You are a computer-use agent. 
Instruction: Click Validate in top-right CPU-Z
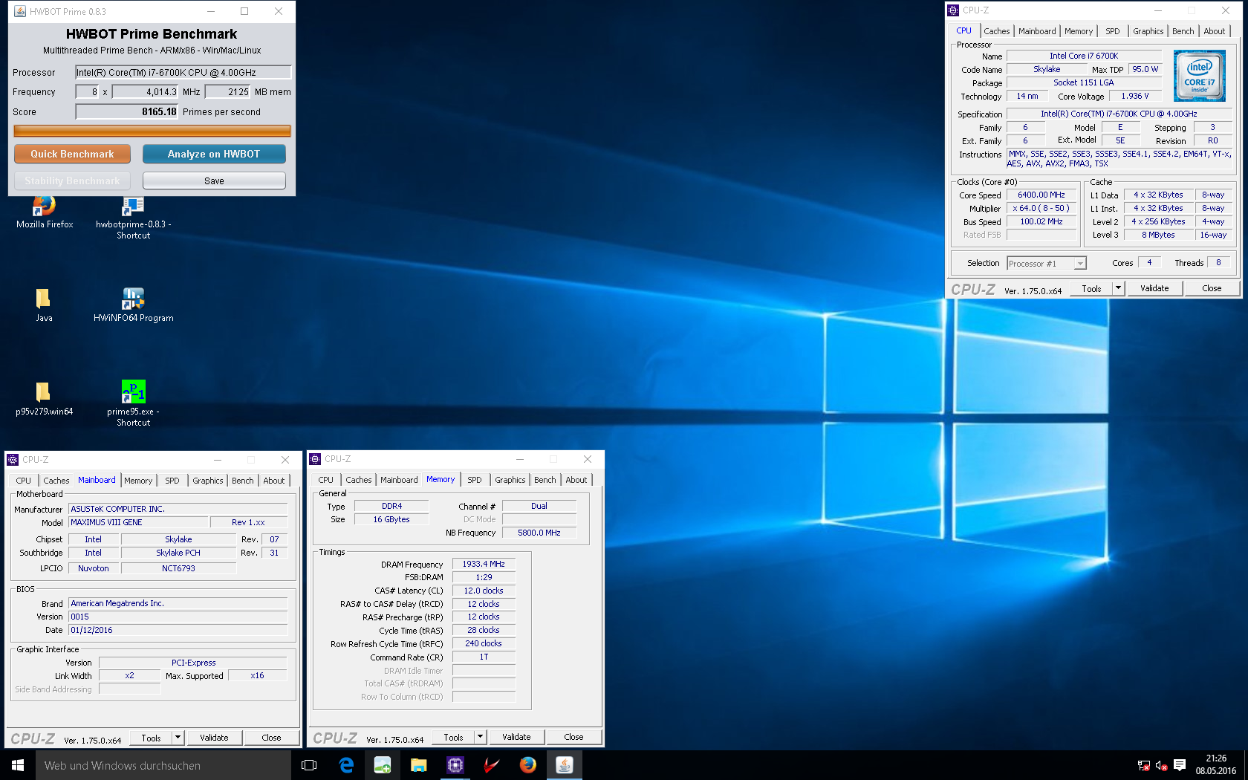click(x=1154, y=288)
